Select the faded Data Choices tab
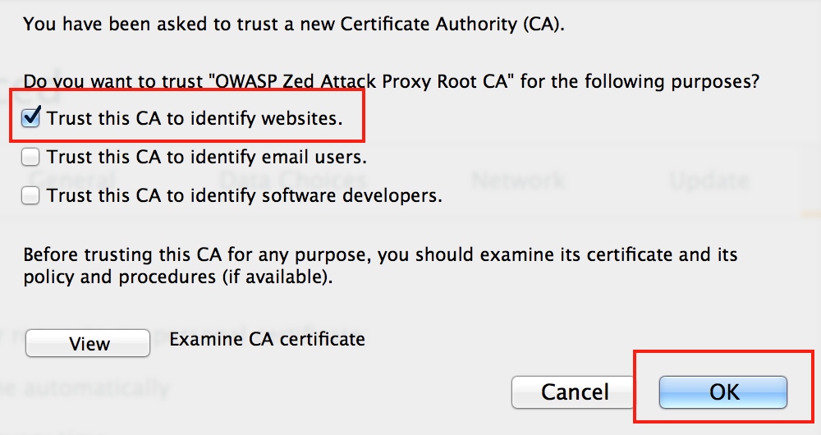This screenshot has height=435, width=821. 293,181
